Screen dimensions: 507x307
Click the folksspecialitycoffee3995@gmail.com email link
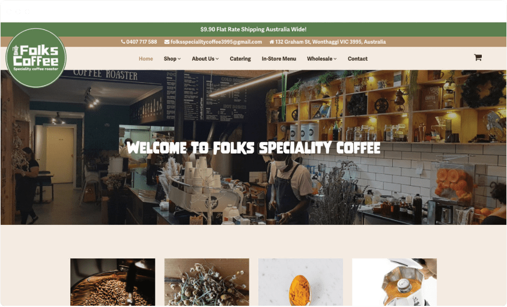(x=216, y=41)
